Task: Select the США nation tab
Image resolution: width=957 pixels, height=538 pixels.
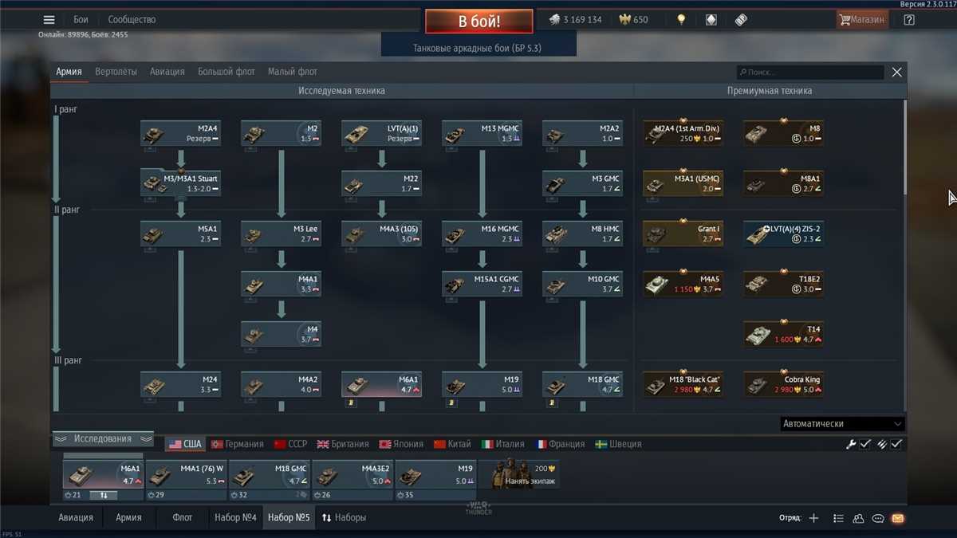Action: click(x=185, y=444)
